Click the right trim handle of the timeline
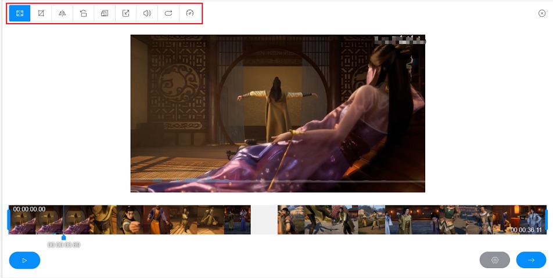Image resolution: width=553 pixels, height=278 pixels. (546, 220)
